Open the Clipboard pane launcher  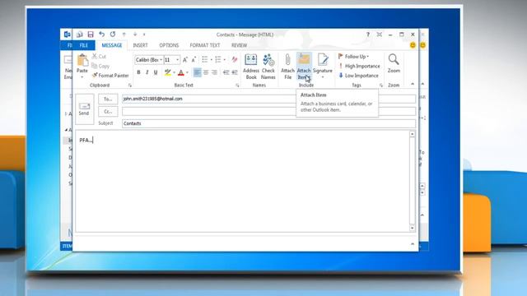pyautogui.click(x=130, y=86)
